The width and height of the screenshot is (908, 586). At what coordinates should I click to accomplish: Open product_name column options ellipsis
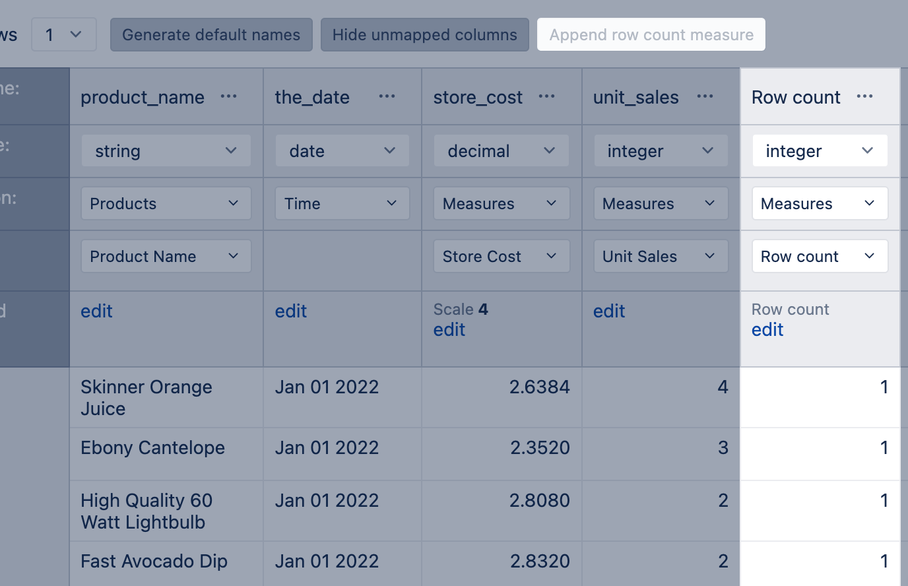coord(228,97)
